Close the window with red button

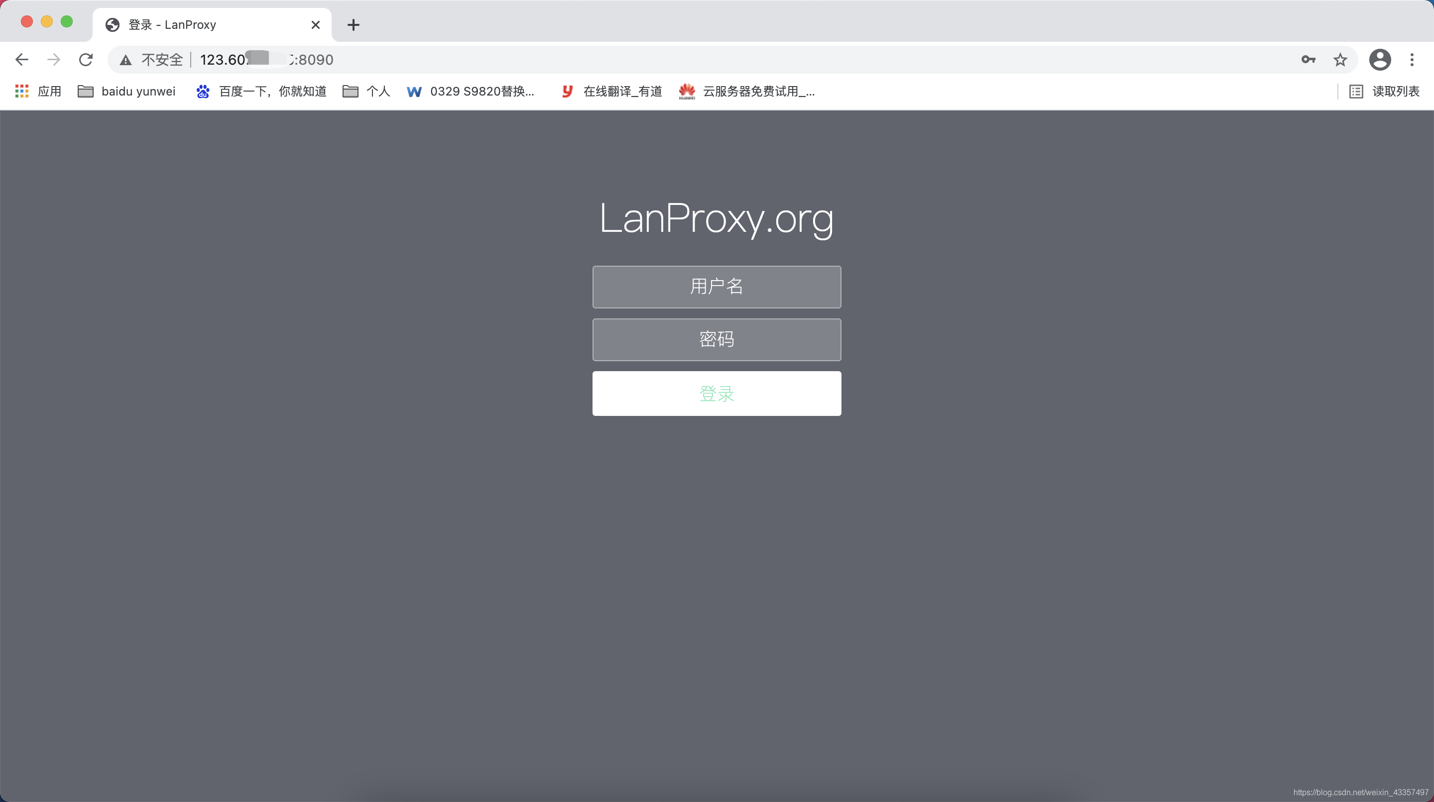(x=27, y=21)
